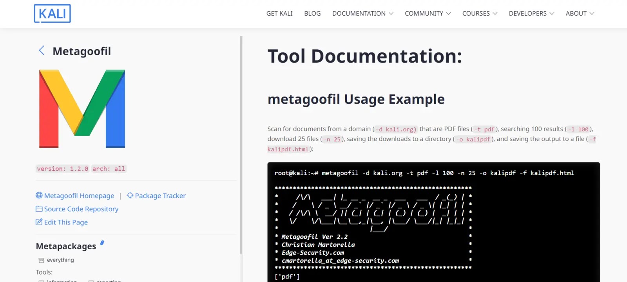The height and width of the screenshot is (282, 627).
Task: Click the -n 25 inline code
Action: coord(332,139)
